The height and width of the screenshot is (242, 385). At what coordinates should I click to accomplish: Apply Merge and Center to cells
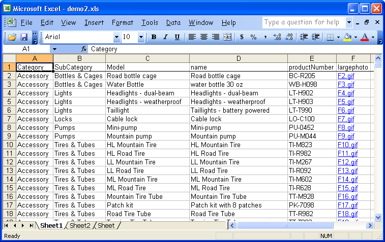pos(227,37)
